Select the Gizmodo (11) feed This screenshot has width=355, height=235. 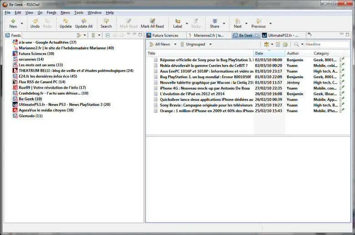[x=27, y=116]
